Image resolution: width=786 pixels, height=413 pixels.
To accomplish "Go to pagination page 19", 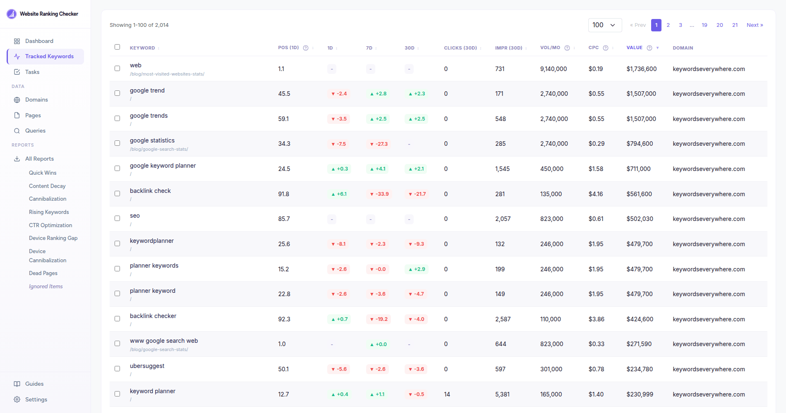I will tap(705, 25).
